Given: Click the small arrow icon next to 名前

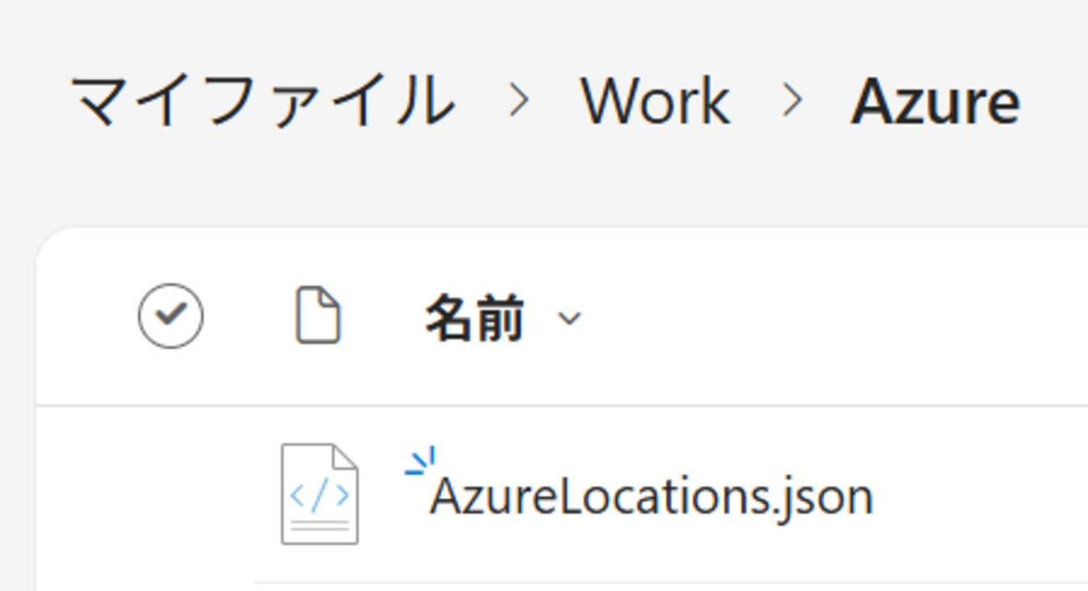Looking at the screenshot, I should [x=570, y=318].
